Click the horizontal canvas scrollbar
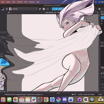This screenshot has height=104, width=104. click(53, 92)
